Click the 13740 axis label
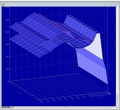 pos(8,20)
